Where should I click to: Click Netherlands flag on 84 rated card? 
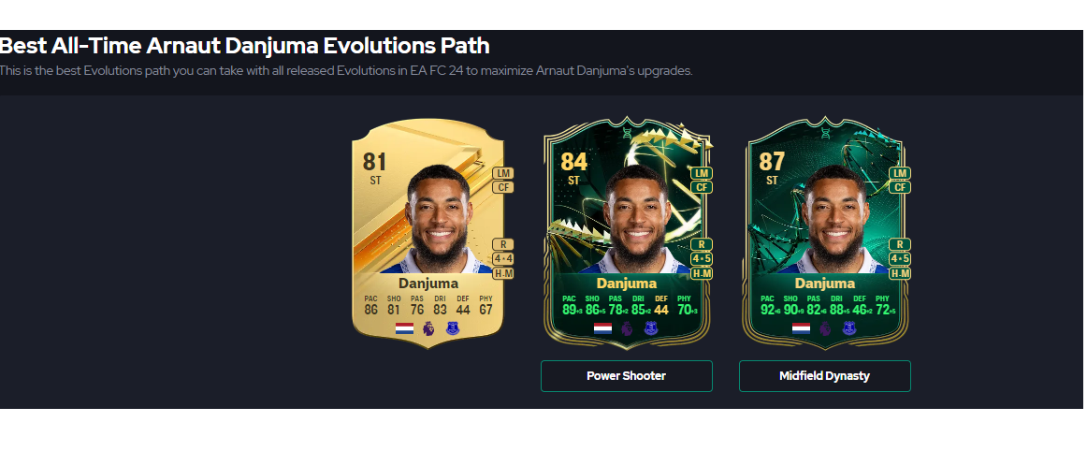[x=603, y=328]
